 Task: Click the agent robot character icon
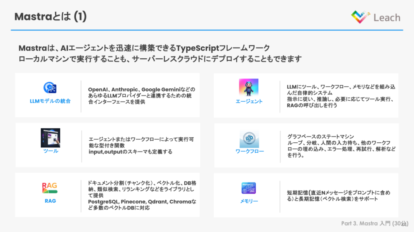click(249, 87)
